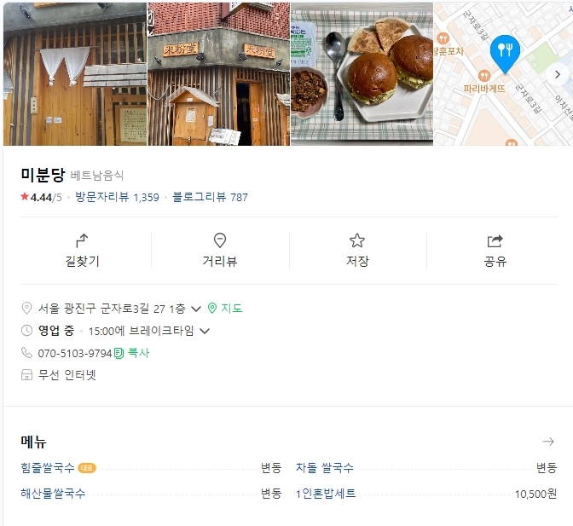Viewport: 573px width, 526px height.
Task: Copy phone number with 복사 icon
Action: pos(131,353)
